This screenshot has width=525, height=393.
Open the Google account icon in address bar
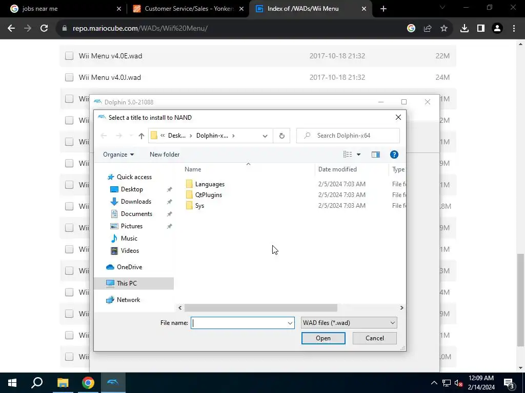click(x=411, y=29)
